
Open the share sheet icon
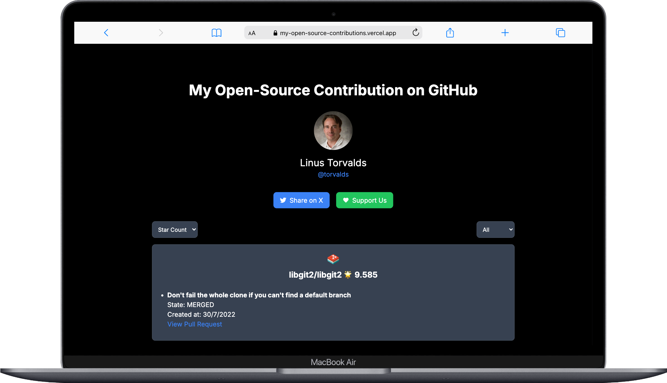450,32
